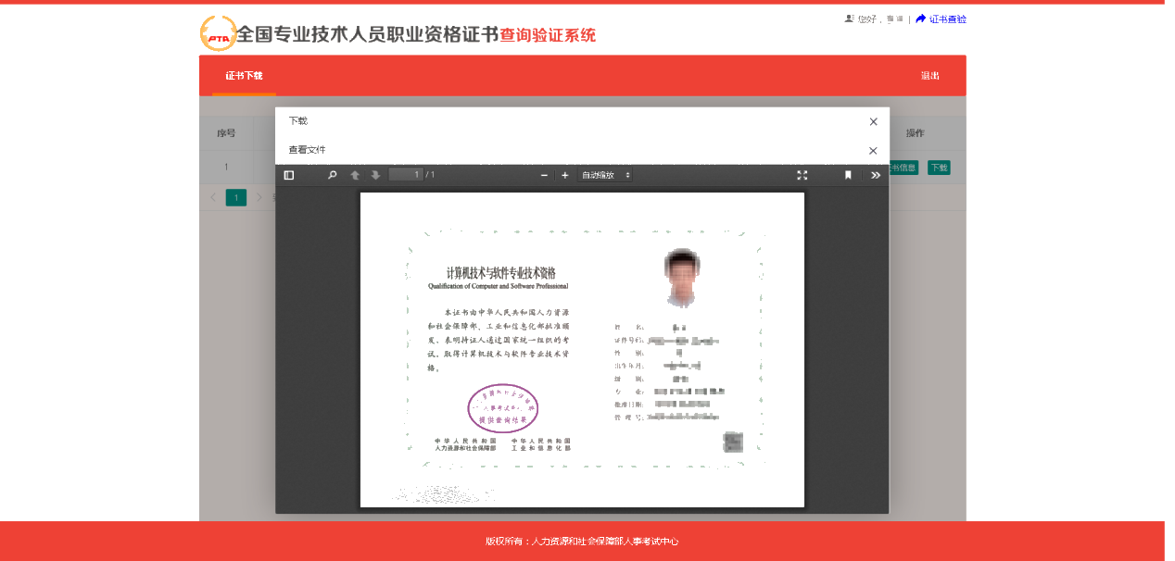Viewport: 1175px width, 561px height.
Task: Click the PDF page number field
Action: tap(406, 175)
